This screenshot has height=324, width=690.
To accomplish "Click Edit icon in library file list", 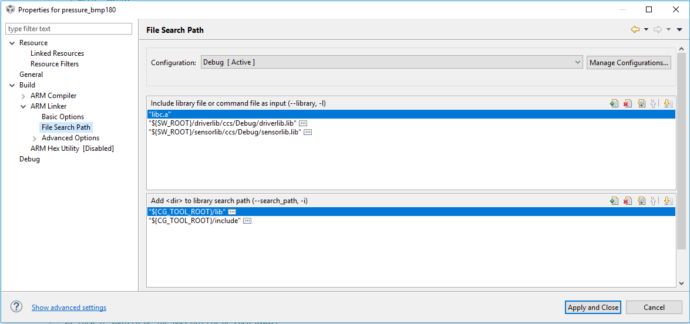I will point(641,103).
